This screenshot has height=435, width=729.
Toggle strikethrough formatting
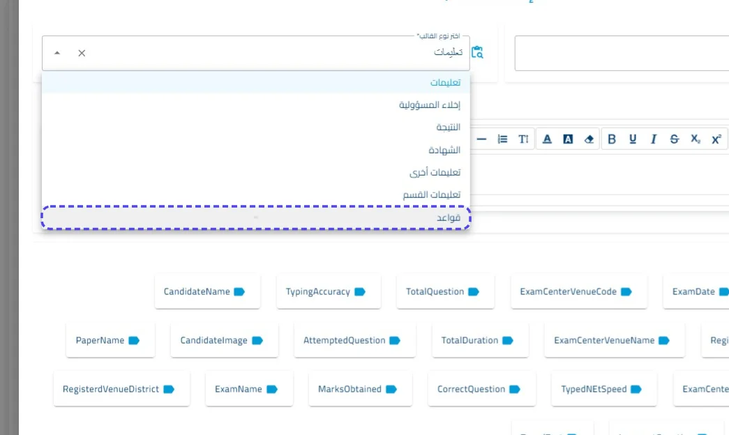(675, 139)
